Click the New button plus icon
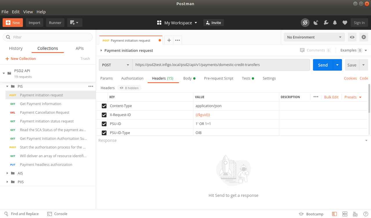371x218 pixels. [8, 23]
